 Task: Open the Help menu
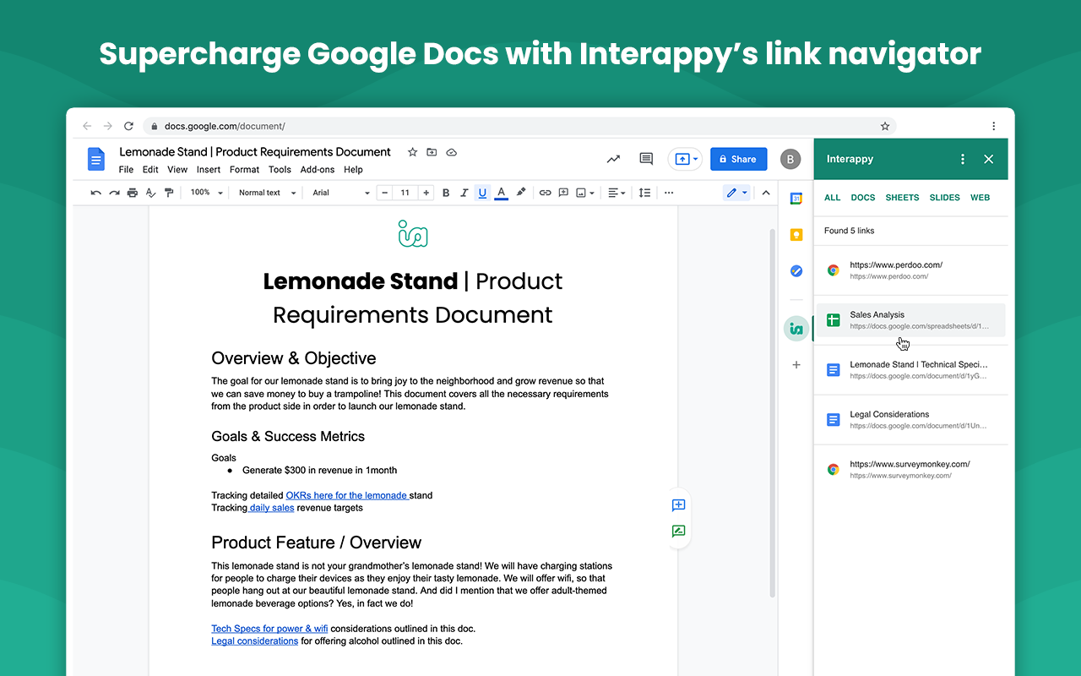coord(353,169)
